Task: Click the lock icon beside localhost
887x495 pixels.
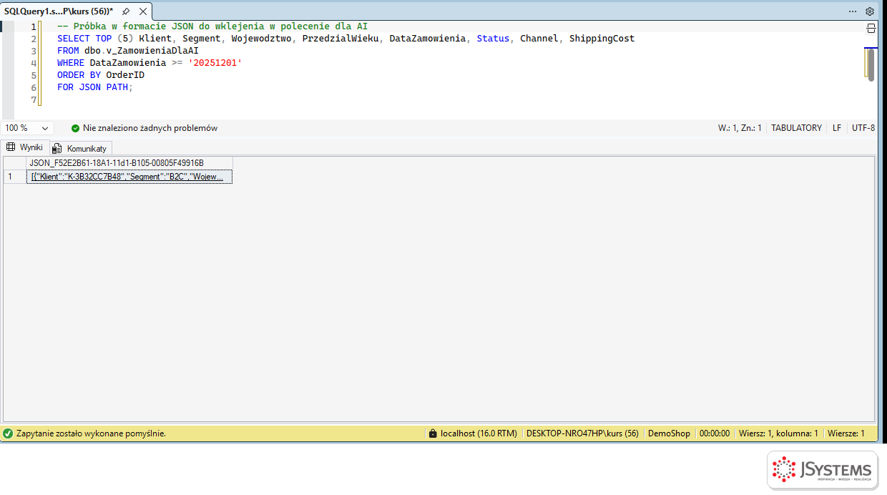Action: coord(432,433)
